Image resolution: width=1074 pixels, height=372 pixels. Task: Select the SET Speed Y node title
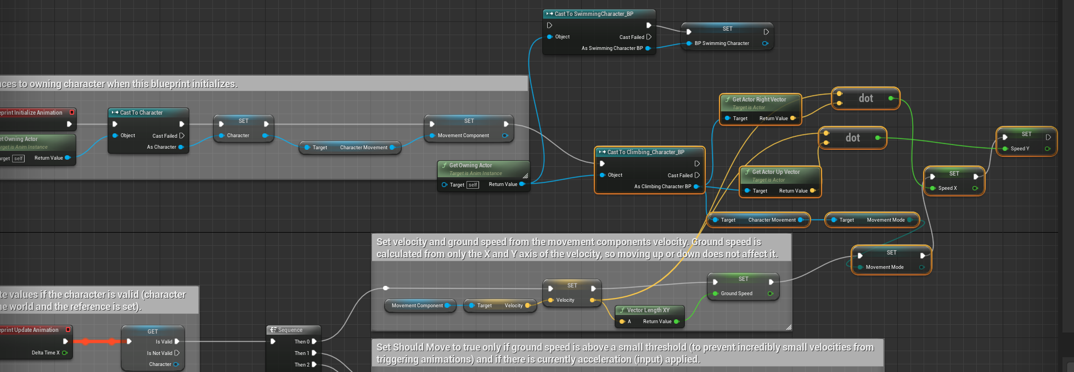(1026, 134)
